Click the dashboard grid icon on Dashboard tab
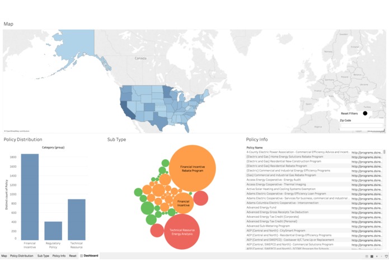The image size is (389, 276). [x=81, y=256]
